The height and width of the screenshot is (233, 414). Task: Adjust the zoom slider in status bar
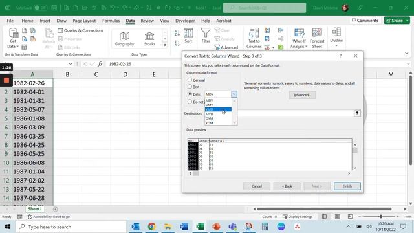tap(381, 217)
